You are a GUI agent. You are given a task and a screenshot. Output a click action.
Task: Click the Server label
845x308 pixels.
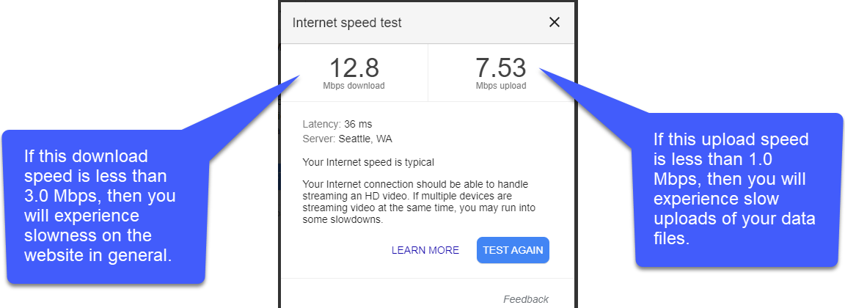(319, 139)
